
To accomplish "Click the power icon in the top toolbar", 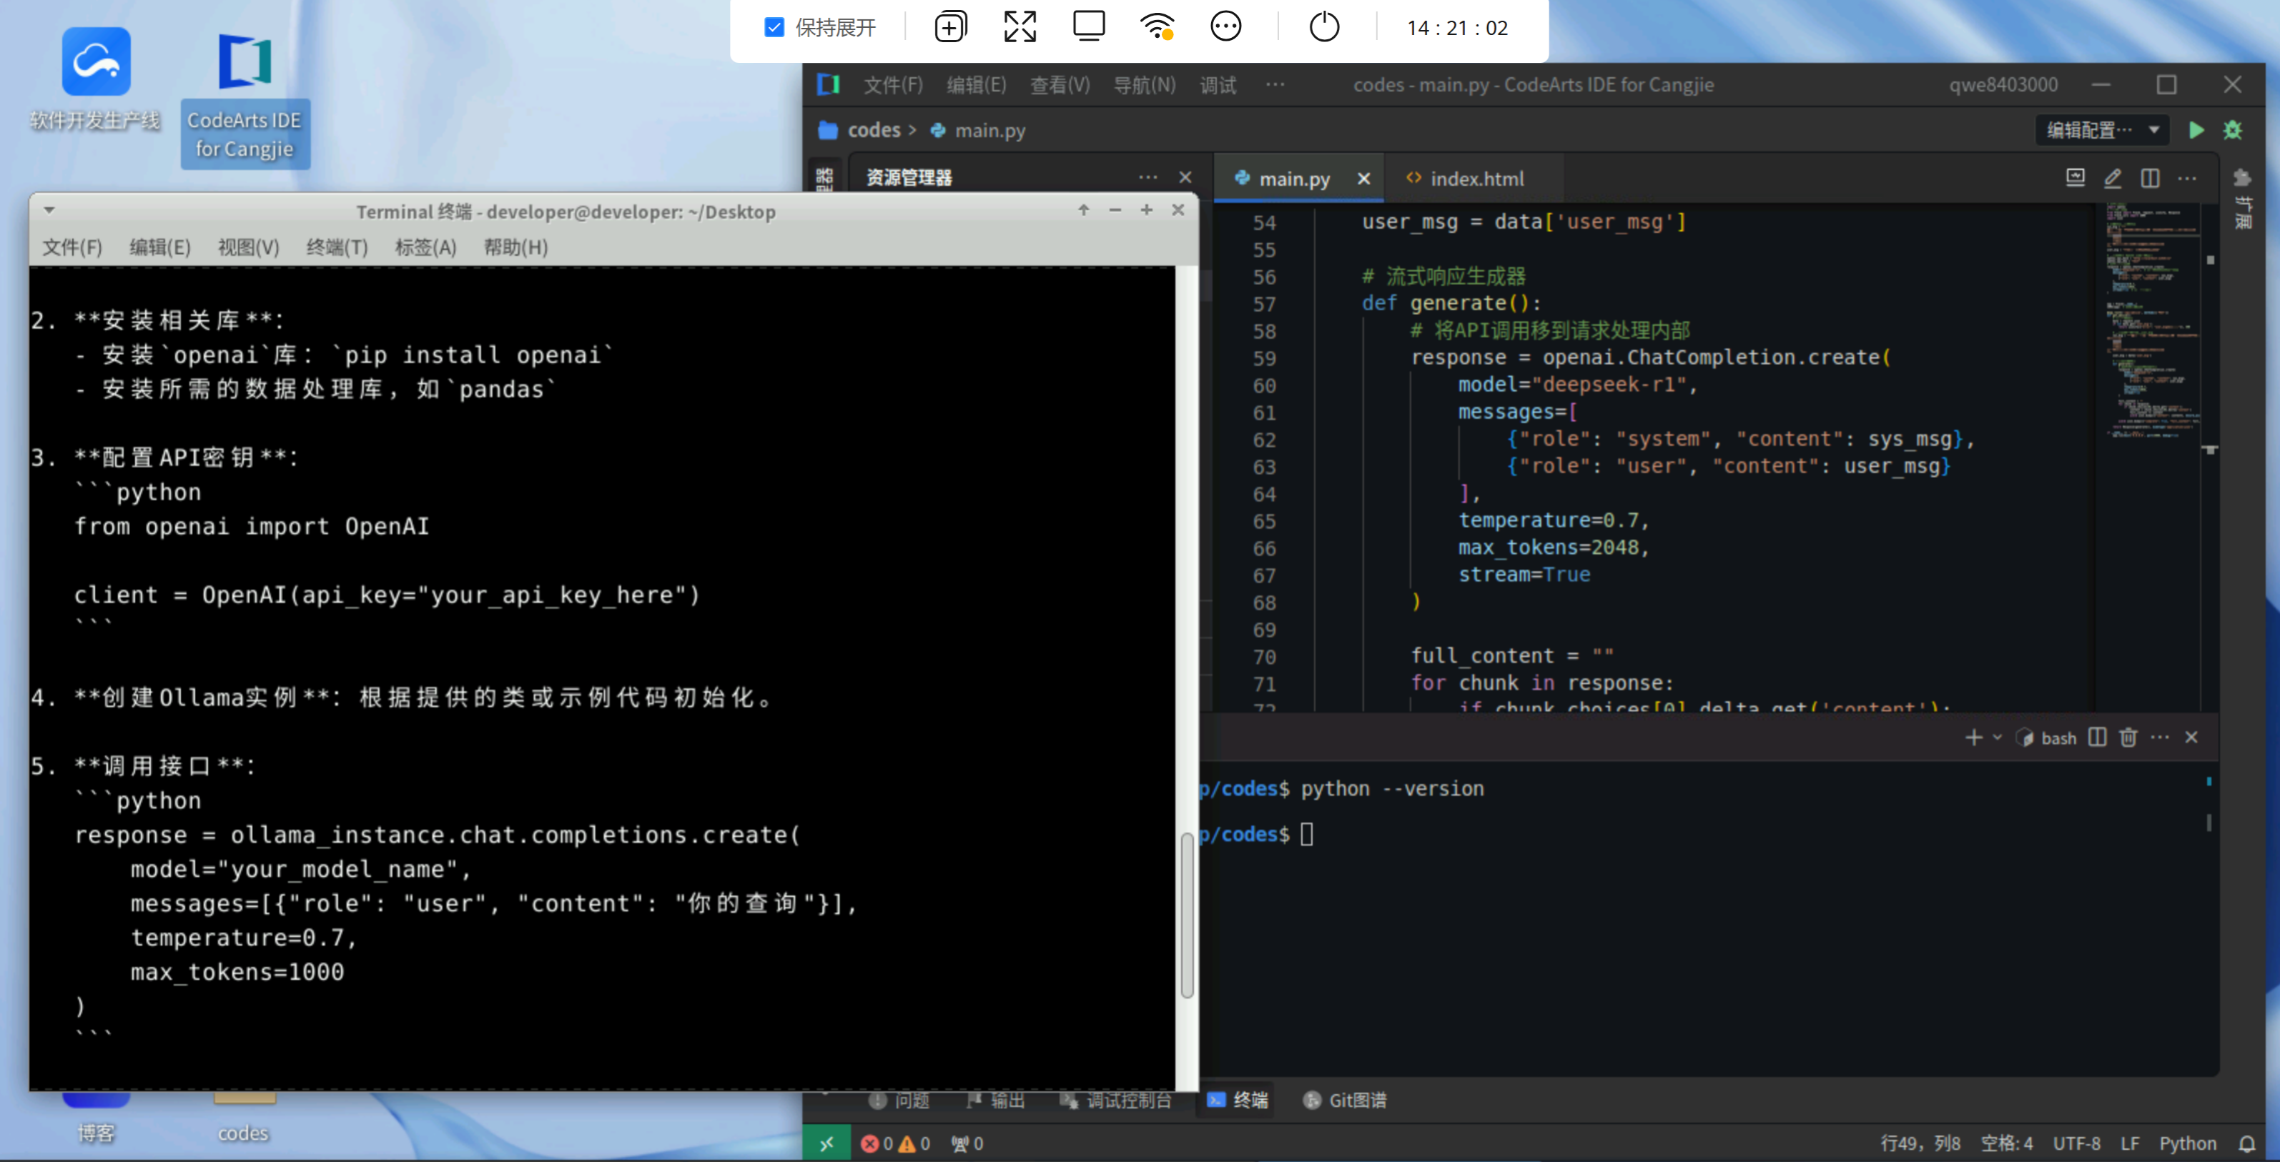I will [x=1323, y=27].
